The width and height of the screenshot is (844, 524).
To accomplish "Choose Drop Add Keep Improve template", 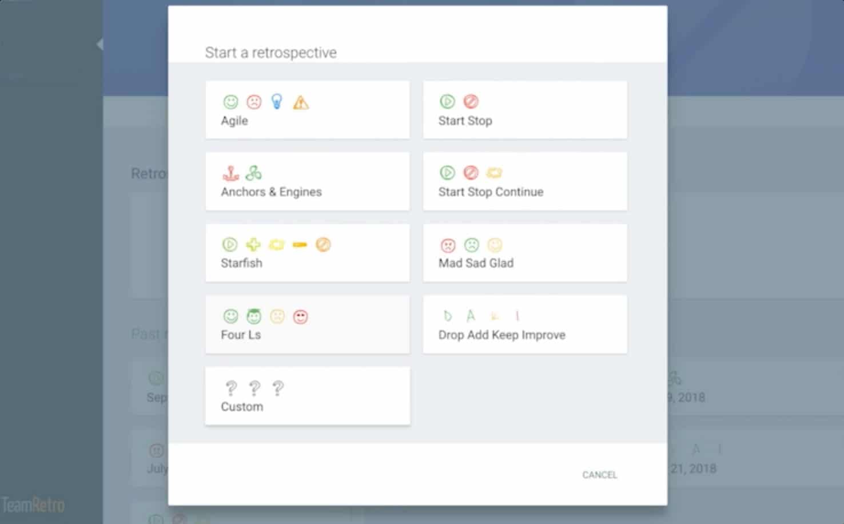I will click(x=525, y=324).
